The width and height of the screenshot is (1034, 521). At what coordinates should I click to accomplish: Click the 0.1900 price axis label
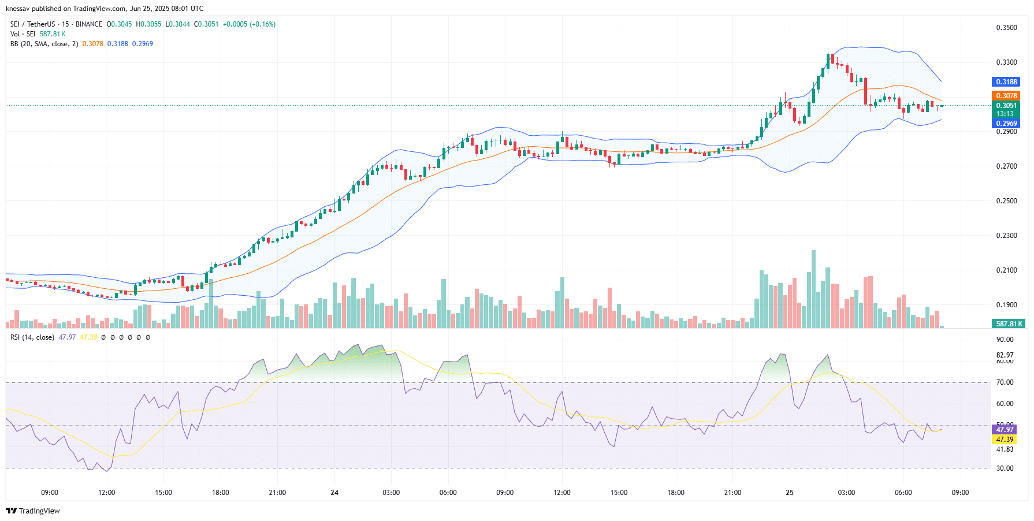1006,305
